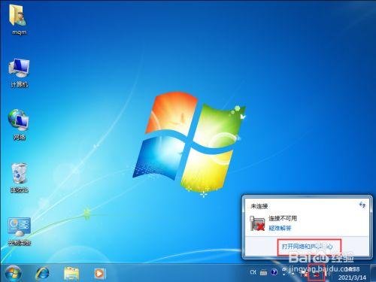376x282 pixels.
Task: Open the Windows Start orb
Action: pyautogui.click(x=13, y=273)
